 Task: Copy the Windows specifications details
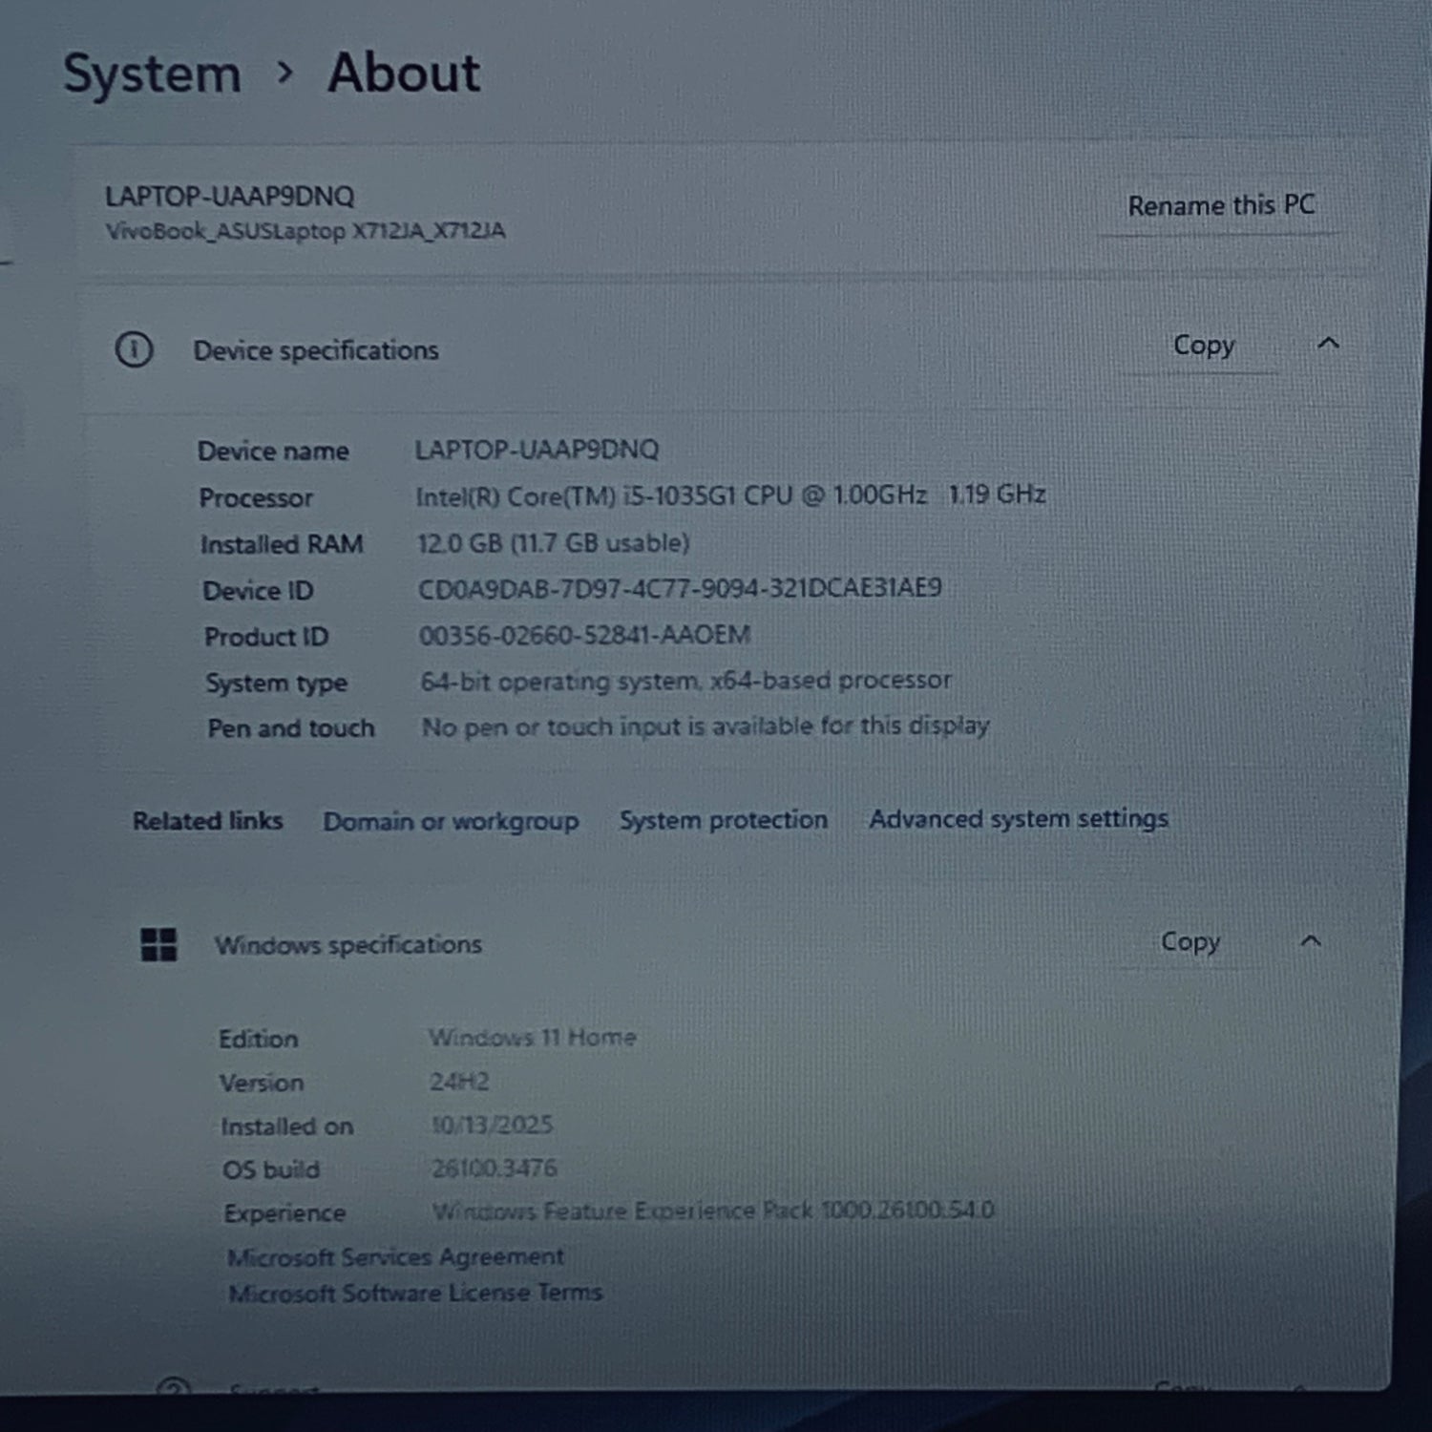click(1190, 941)
